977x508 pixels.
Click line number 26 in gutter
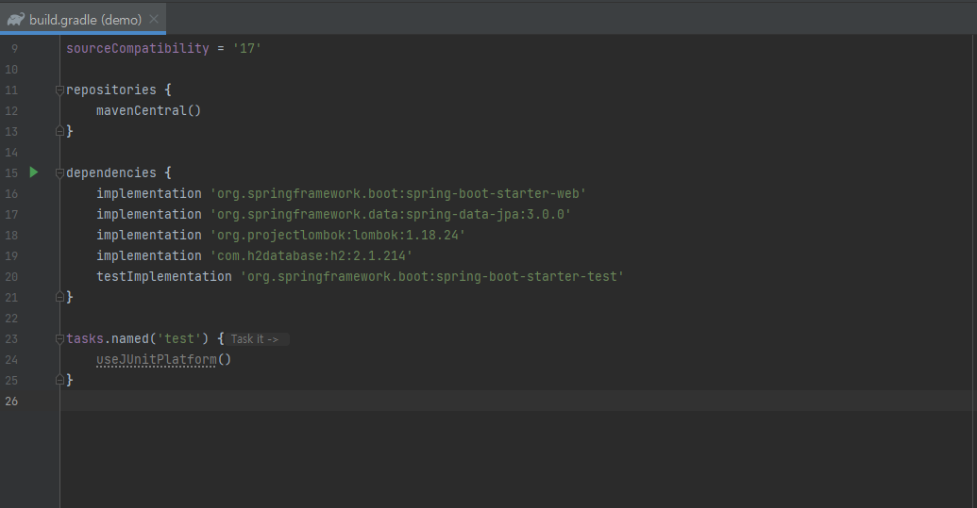point(11,401)
